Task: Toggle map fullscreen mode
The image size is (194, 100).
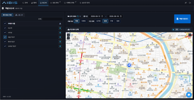Action: coord(190,35)
